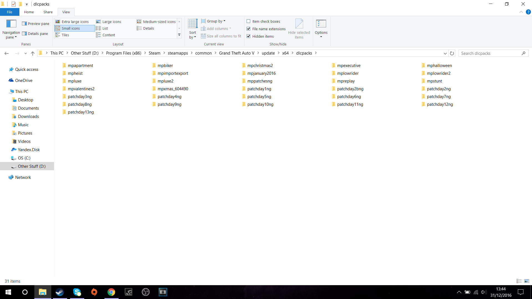Open Steam from the taskbar
This screenshot has width=532, height=299.
coord(60,292)
